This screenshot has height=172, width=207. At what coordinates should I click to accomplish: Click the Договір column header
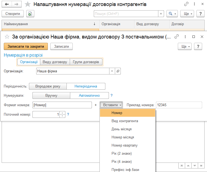coord(187,24)
